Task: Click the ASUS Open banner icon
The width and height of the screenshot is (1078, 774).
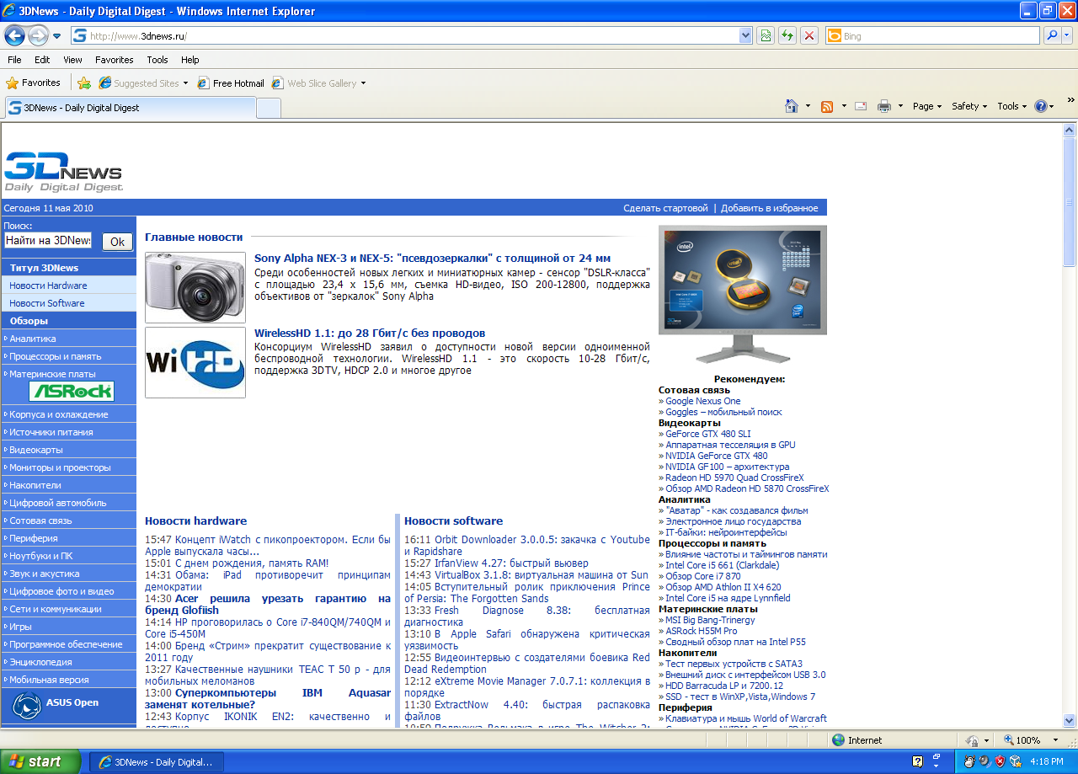Action: [x=27, y=704]
